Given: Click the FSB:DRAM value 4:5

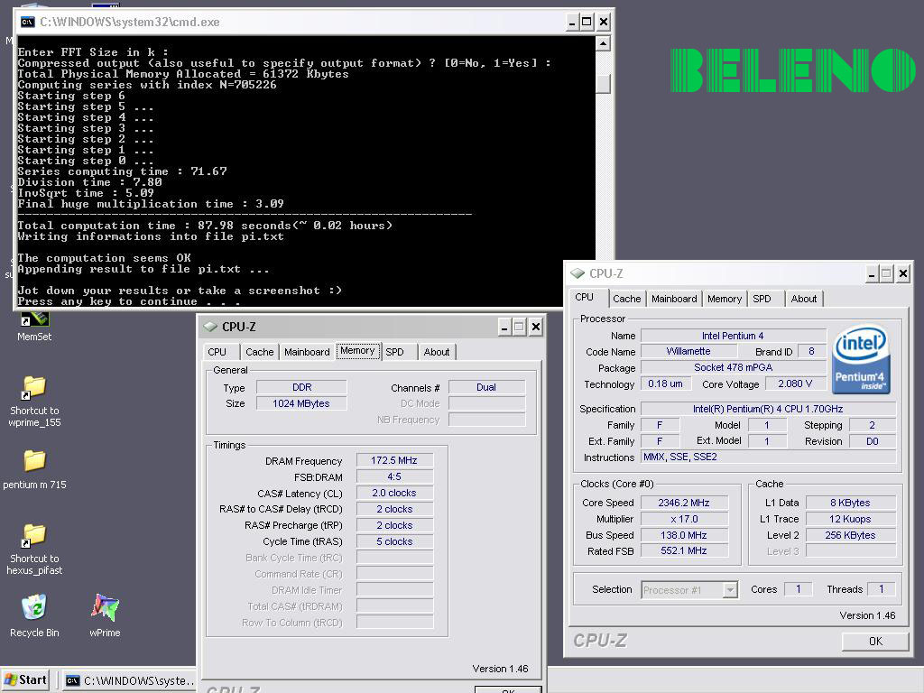Looking at the screenshot, I should click(394, 476).
